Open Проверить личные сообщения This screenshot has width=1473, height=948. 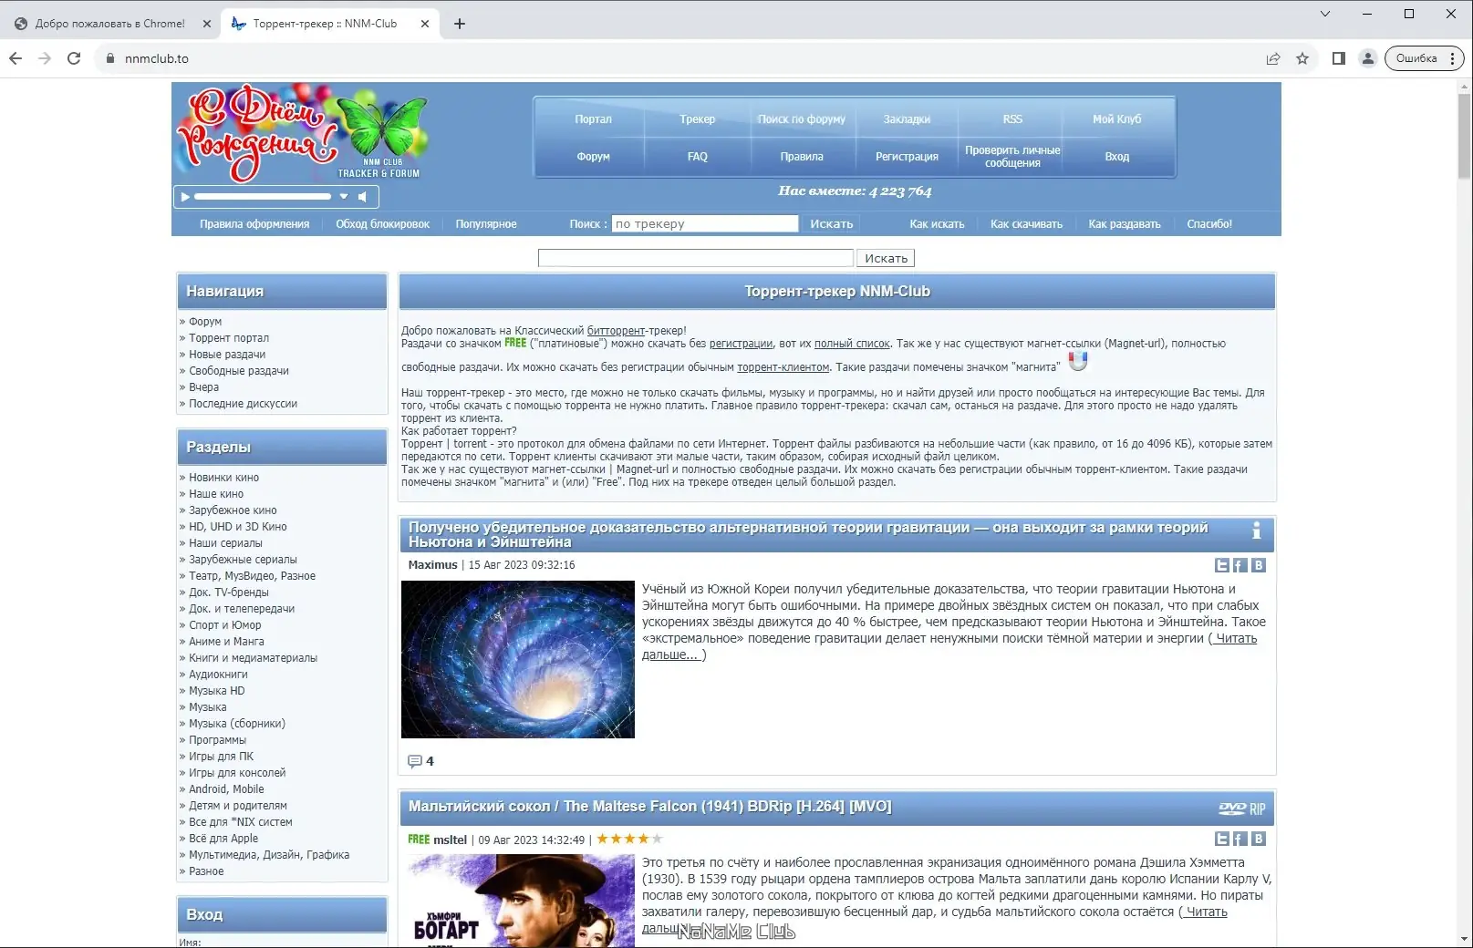1012,157
